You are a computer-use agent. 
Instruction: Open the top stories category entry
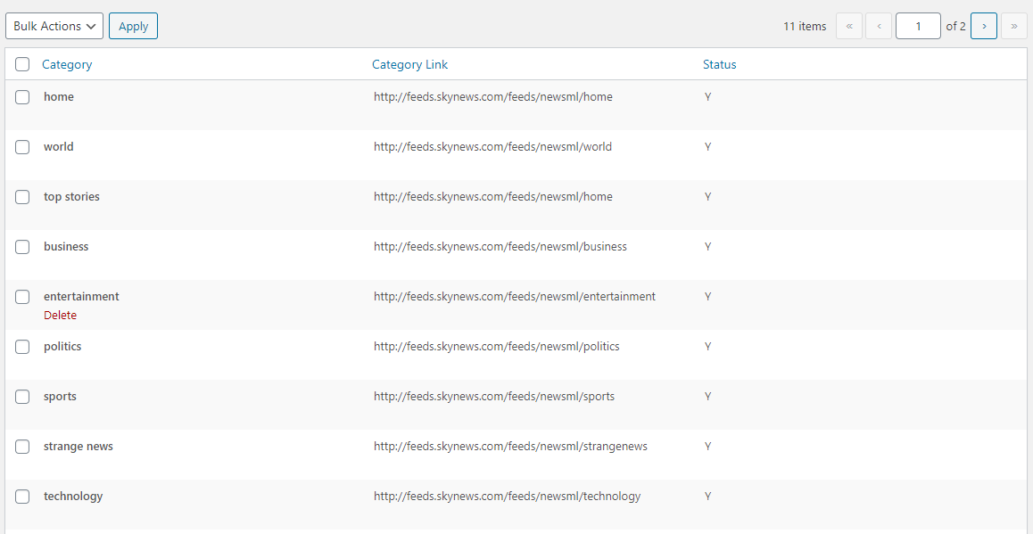pos(71,196)
